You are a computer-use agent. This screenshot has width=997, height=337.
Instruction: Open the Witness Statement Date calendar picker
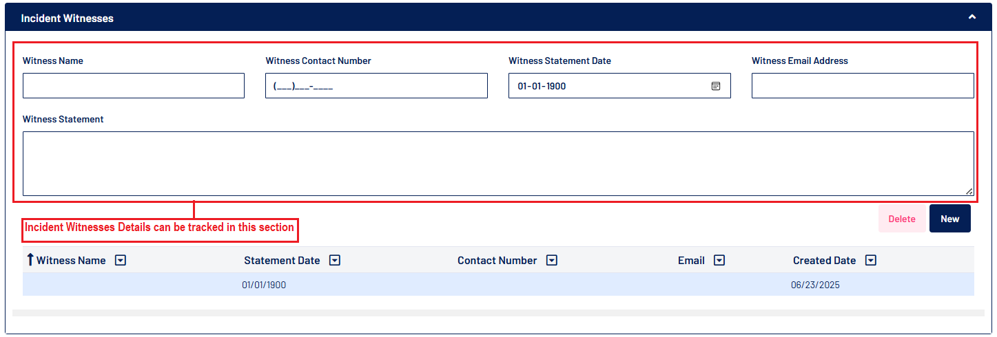click(x=716, y=86)
